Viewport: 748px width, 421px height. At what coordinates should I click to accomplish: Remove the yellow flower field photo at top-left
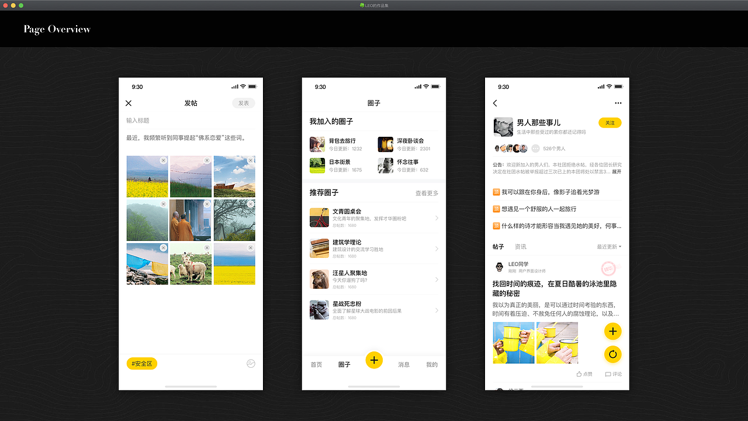click(164, 160)
